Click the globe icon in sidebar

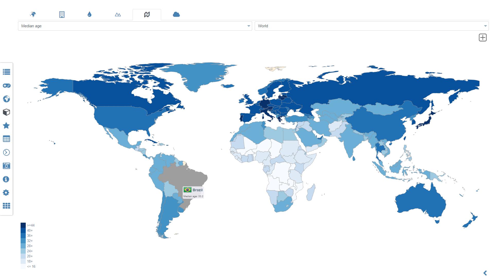(x=6, y=99)
